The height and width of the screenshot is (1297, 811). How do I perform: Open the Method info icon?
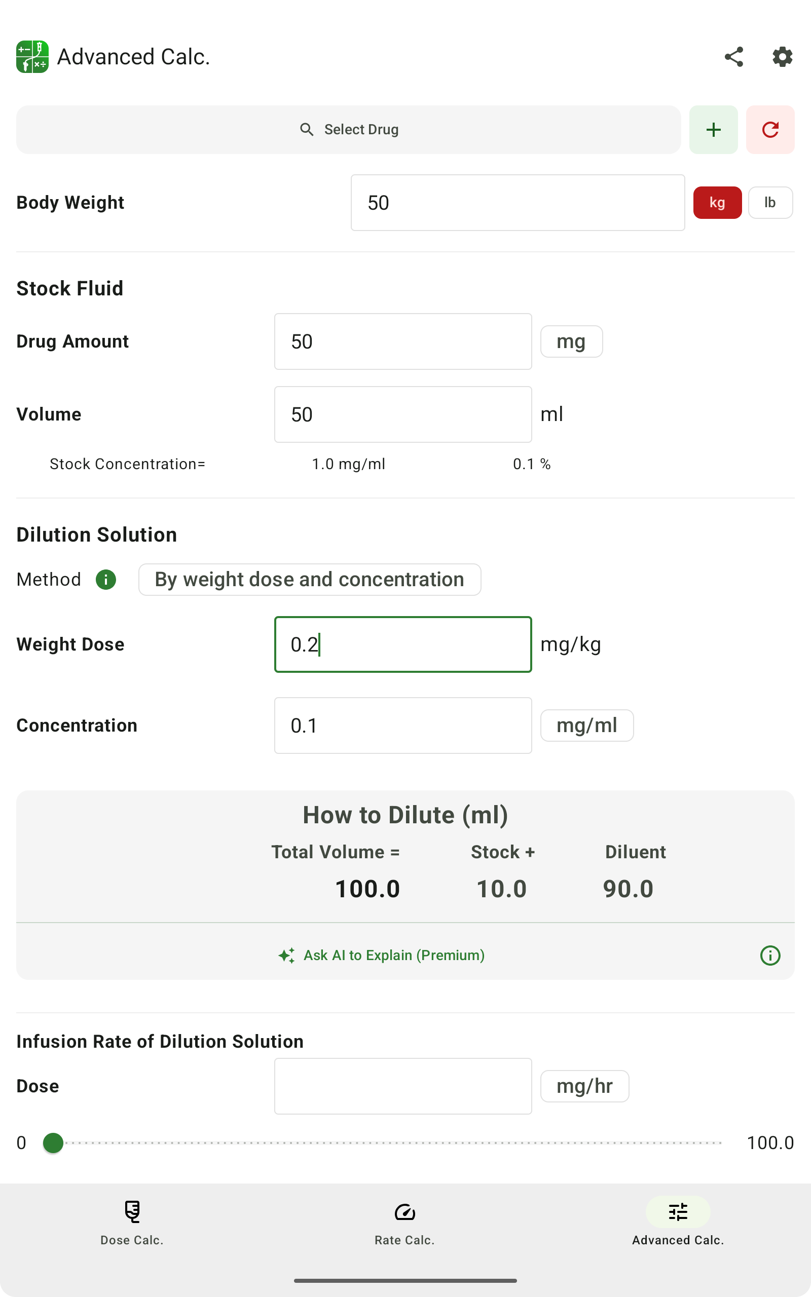(x=105, y=580)
